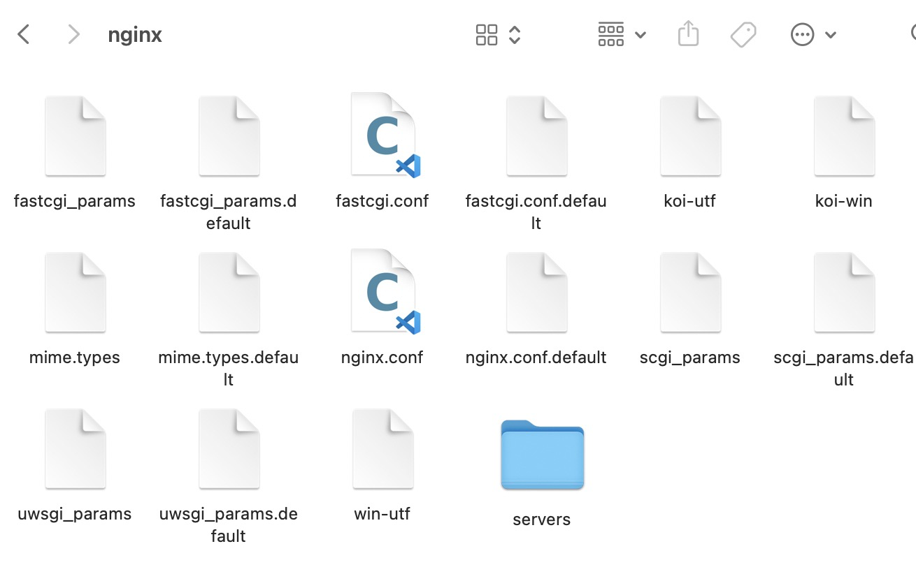916x574 pixels.
Task: Select the fastcgi.conf.default file icon
Action: [536, 136]
